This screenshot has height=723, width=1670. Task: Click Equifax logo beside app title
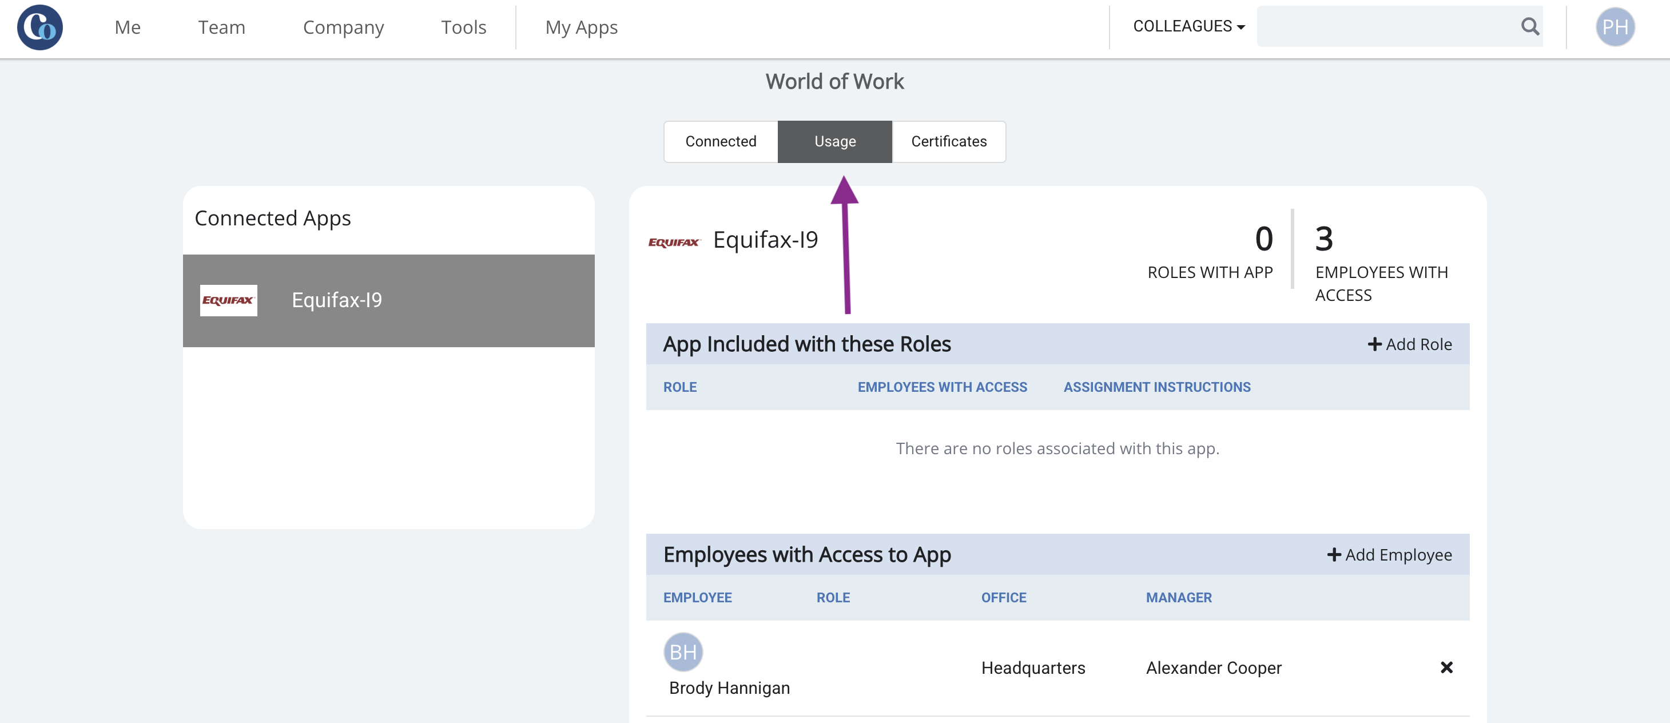[x=674, y=242]
